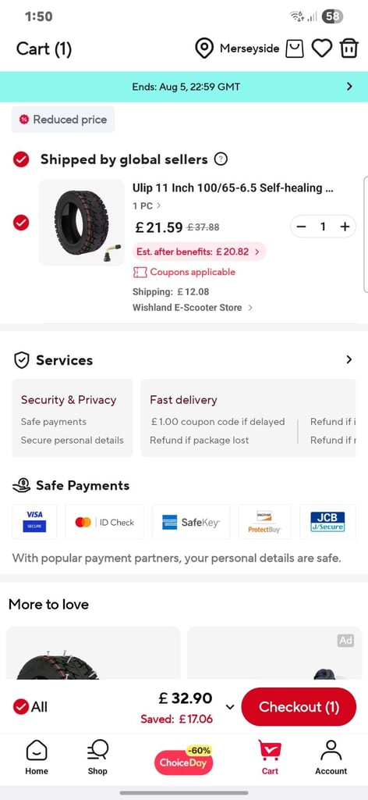Open the shopping bag icon in header
This screenshot has height=800, width=368.
click(x=295, y=49)
